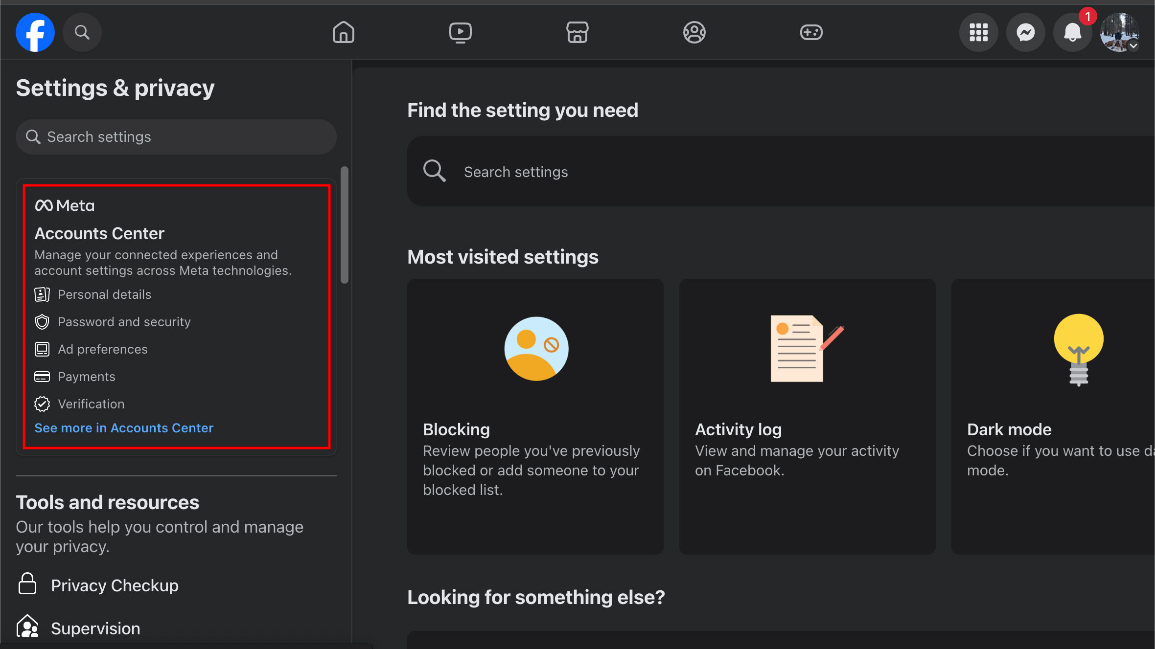Click the Facebook logo icon
Viewport: 1155px width, 649px height.
pos(35,32)
